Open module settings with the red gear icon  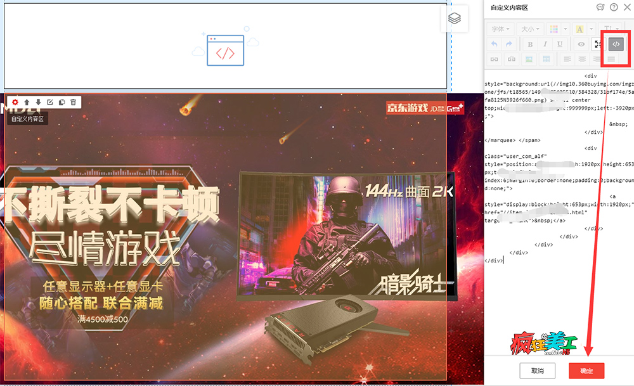[15, 102]
